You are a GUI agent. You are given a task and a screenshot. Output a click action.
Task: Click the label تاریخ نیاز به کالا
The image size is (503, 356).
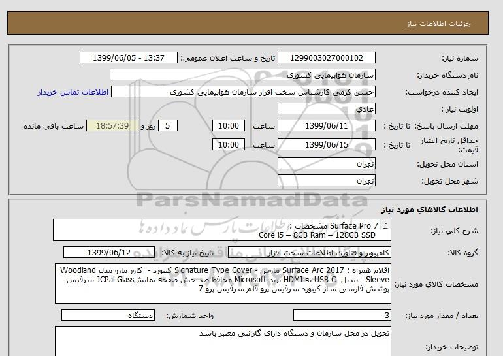pos(187,253)
